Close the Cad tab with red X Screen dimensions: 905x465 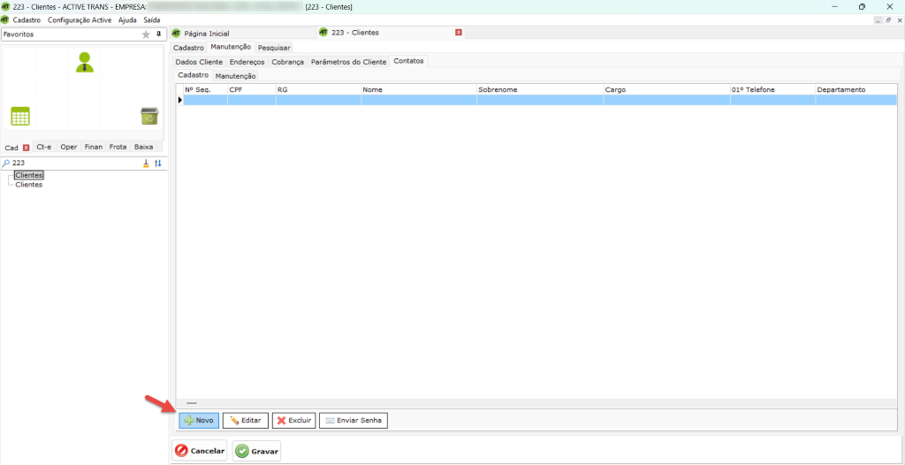tap(27, 148)
